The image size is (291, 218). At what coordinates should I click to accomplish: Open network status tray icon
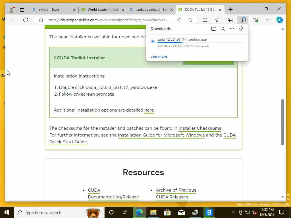pyautogui.click(x=248, y=212)
